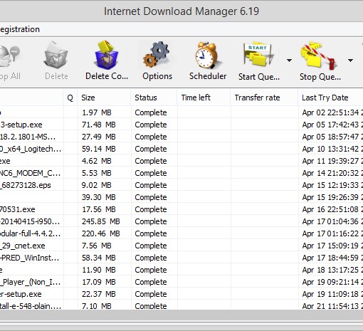Click Complete status in 59.14 MB row
This screenshot has width=363, height=331.
[151, 149]
